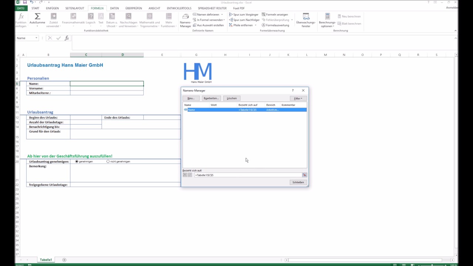The image size is (473, 266).
Task: Click the Save icon in quick access toolbar
Action: pyautogui.click(x=25, y=2)
